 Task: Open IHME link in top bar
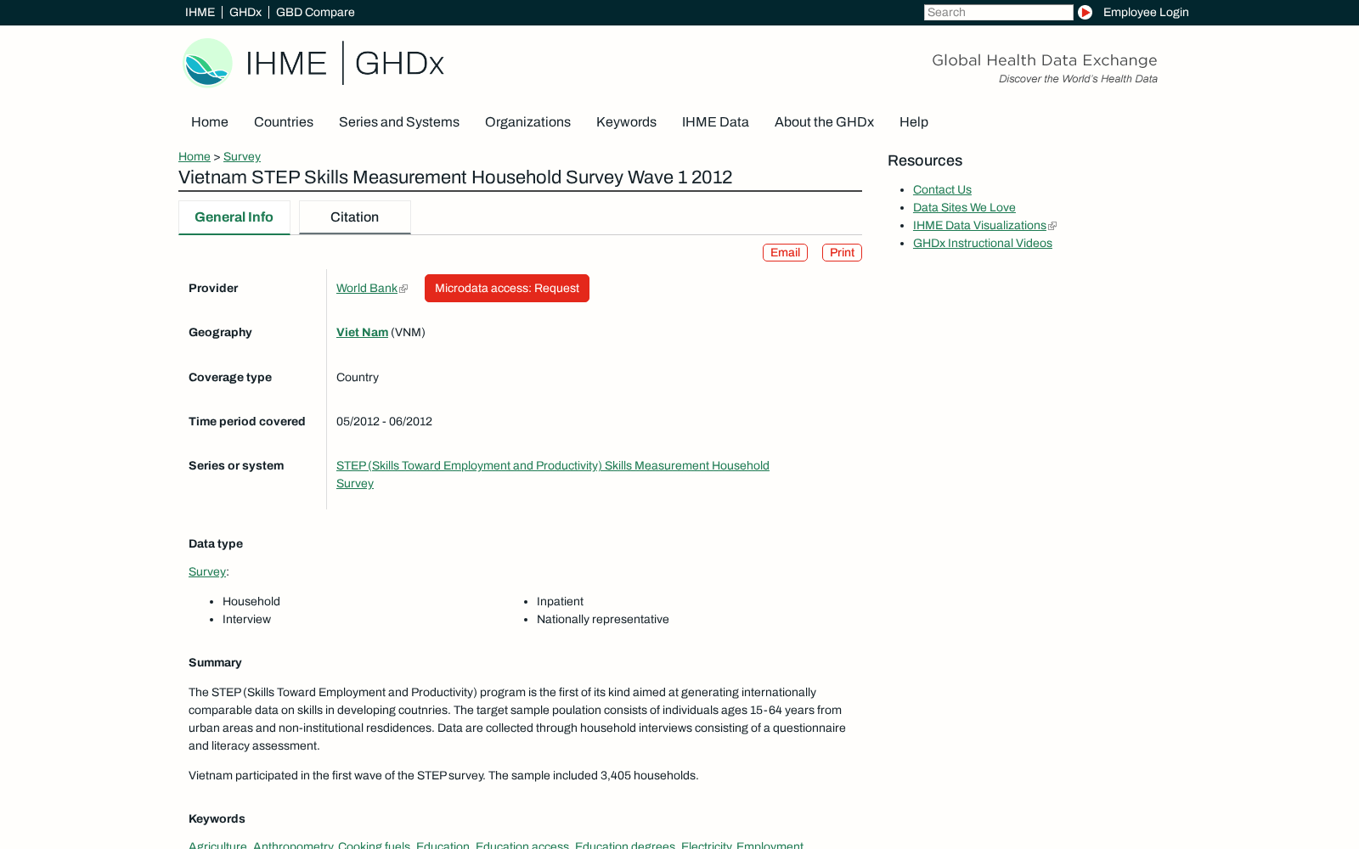tap(200, 12)
